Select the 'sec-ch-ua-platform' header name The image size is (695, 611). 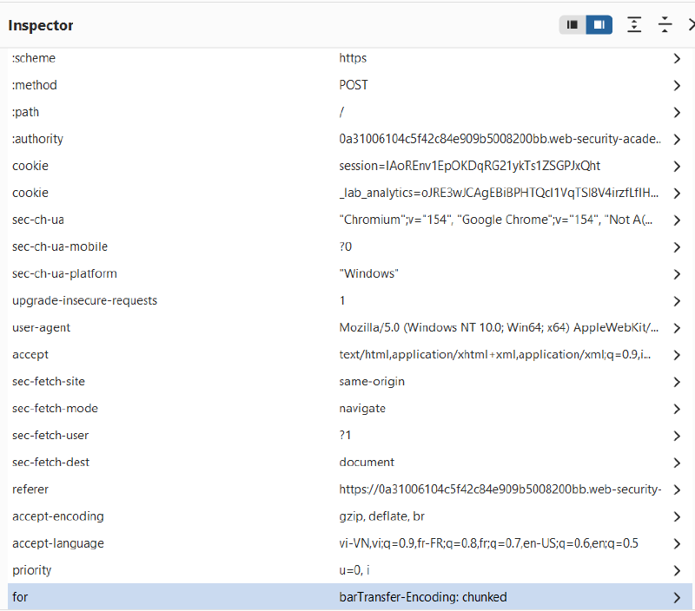pyautogui.click(x=64, y=273)
